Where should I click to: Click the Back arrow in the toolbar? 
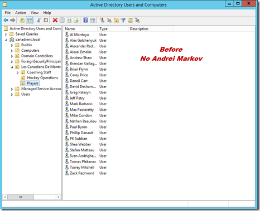click(6, 20)
